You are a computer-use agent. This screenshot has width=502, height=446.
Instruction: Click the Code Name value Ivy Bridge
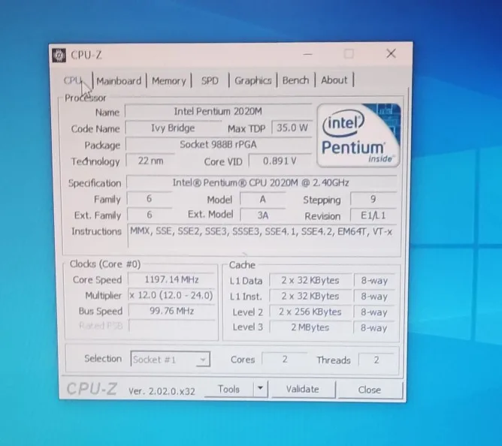(173, 128)
